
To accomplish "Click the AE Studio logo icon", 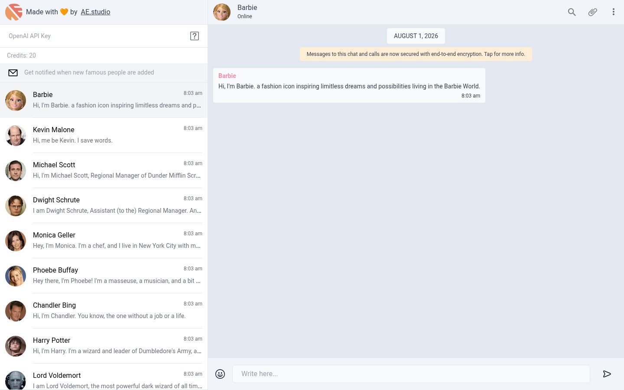I will pos(14,12).
